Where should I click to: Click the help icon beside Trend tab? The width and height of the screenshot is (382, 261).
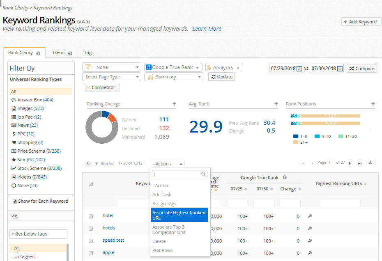click(x=70, y=53)
